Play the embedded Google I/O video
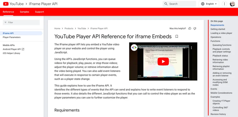Image resolution: width=238 pixels, height=117 pixels. pyautogui.click(x=163, y=62)
